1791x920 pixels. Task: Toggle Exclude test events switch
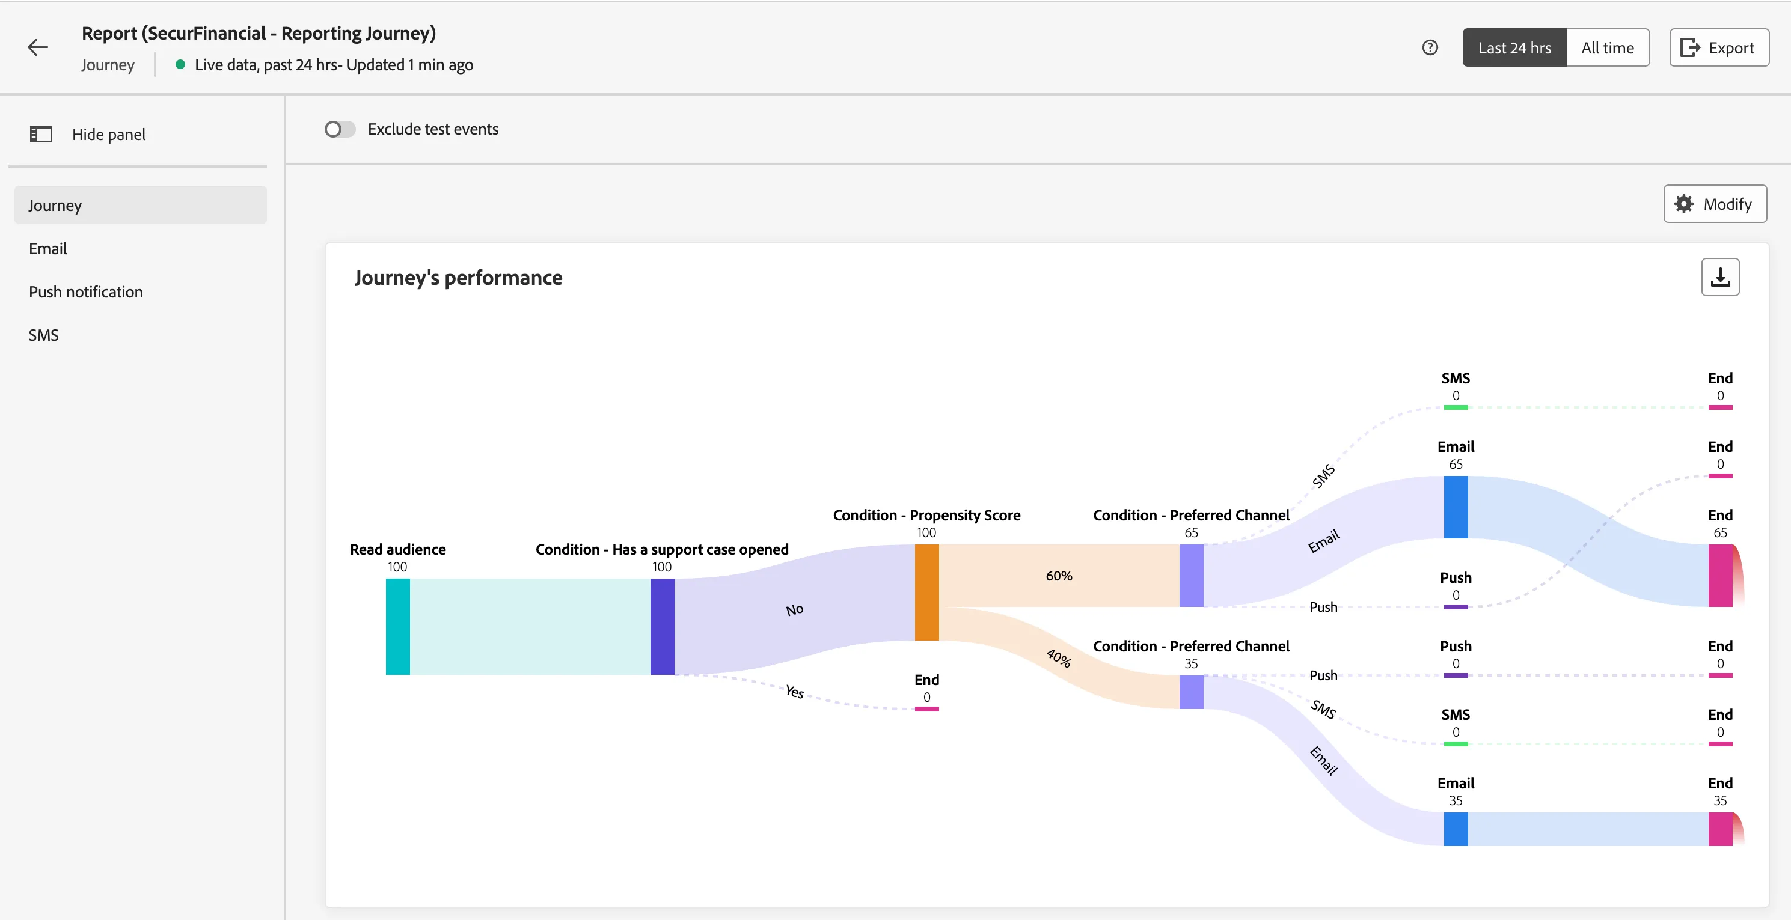tap(339, 129)
